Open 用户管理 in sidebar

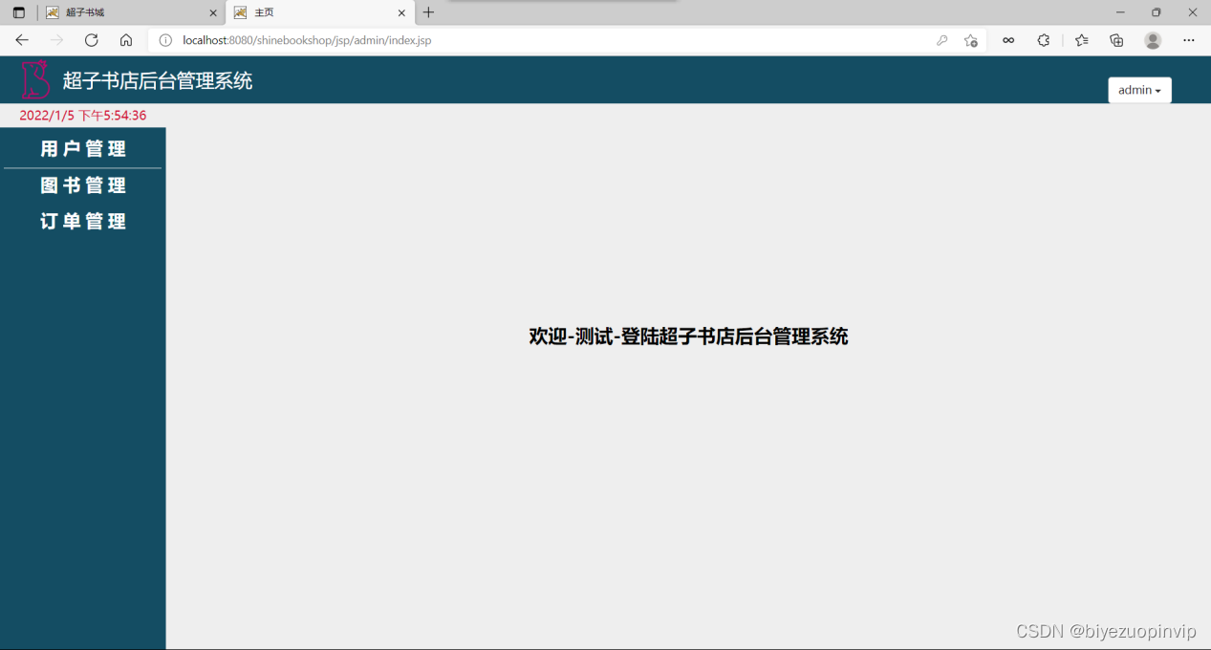(x=83, y=149)
